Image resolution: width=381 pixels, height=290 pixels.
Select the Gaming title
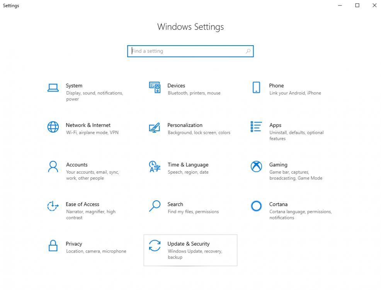coord(278,165)
